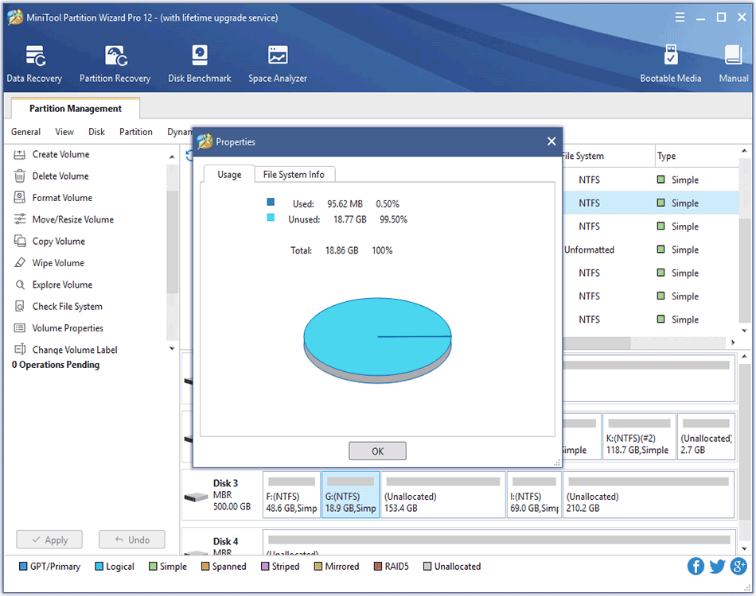Switch to the File System Info tab

[294, 174]
